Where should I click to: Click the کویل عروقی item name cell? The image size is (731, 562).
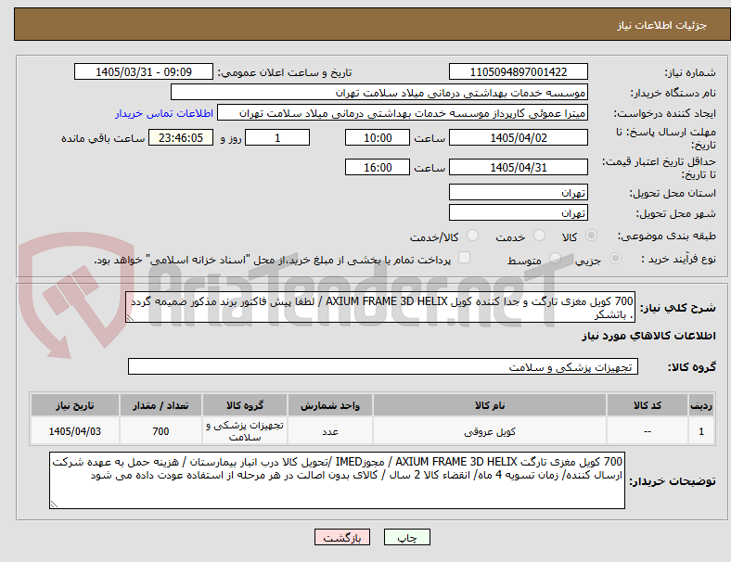pyautogui.click(x=490, y=431)
